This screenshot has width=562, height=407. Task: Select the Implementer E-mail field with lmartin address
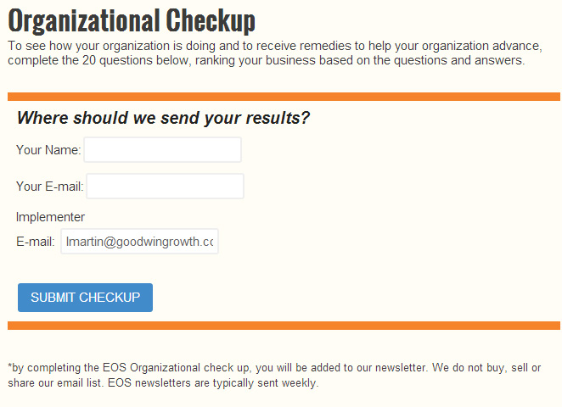pyautogui.click(x=139, y=242)
